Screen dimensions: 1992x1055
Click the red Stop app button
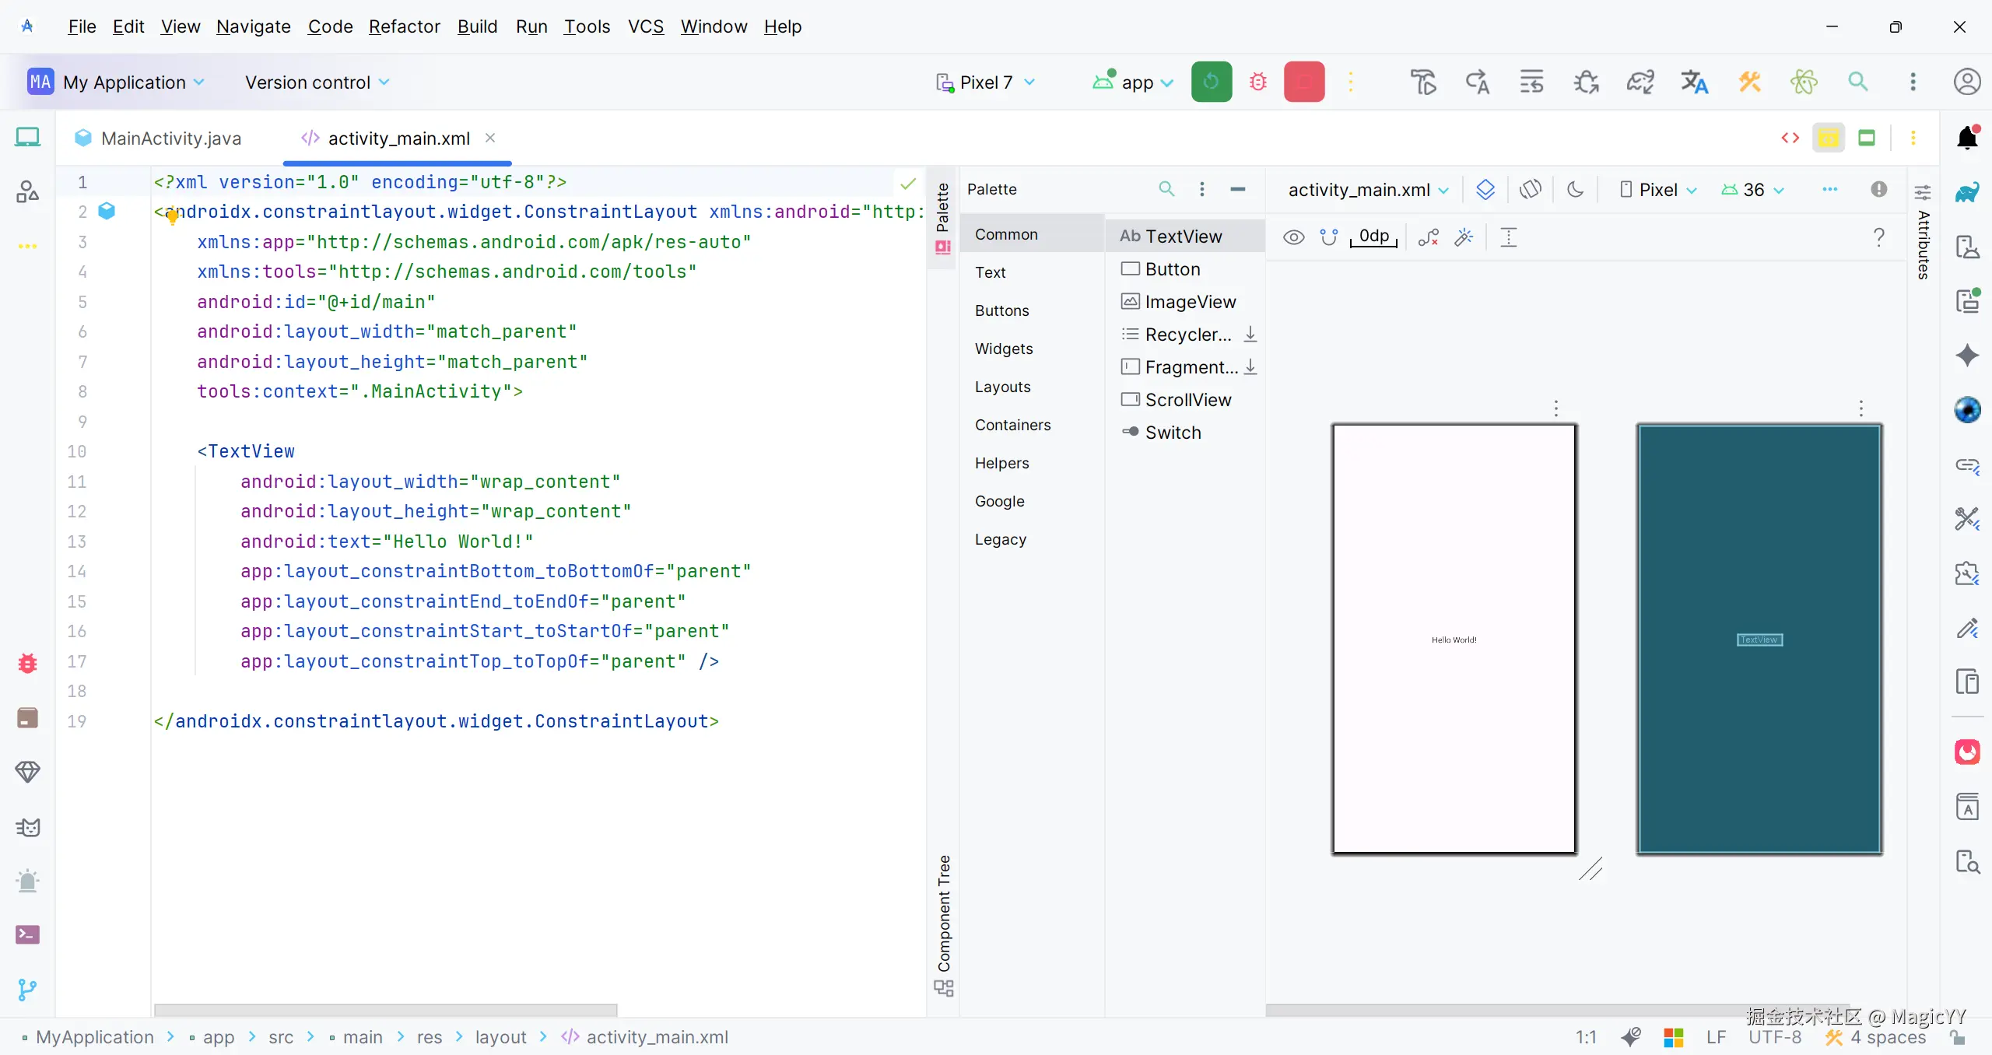coord(1303,82)
